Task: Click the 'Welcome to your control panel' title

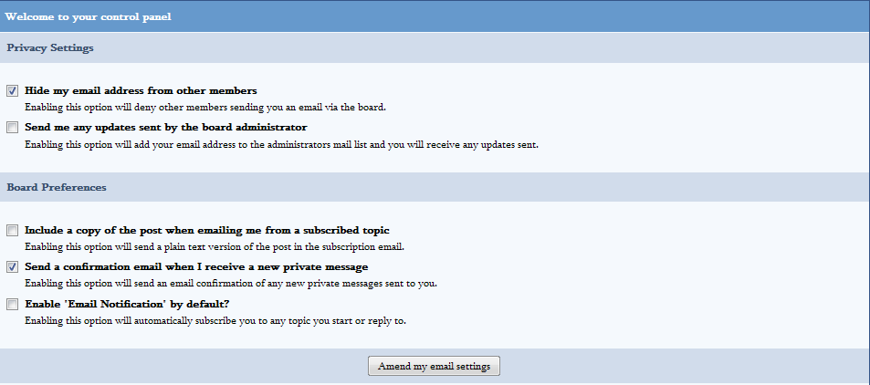Action: (88, 16)
